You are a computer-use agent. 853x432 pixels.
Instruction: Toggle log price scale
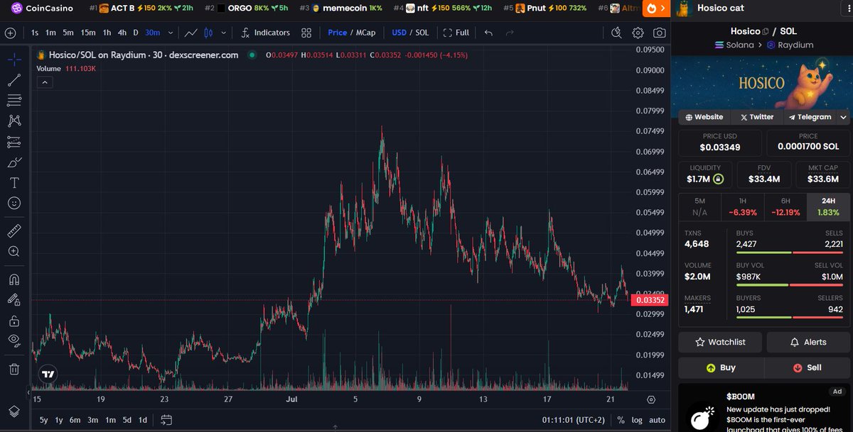637,420
